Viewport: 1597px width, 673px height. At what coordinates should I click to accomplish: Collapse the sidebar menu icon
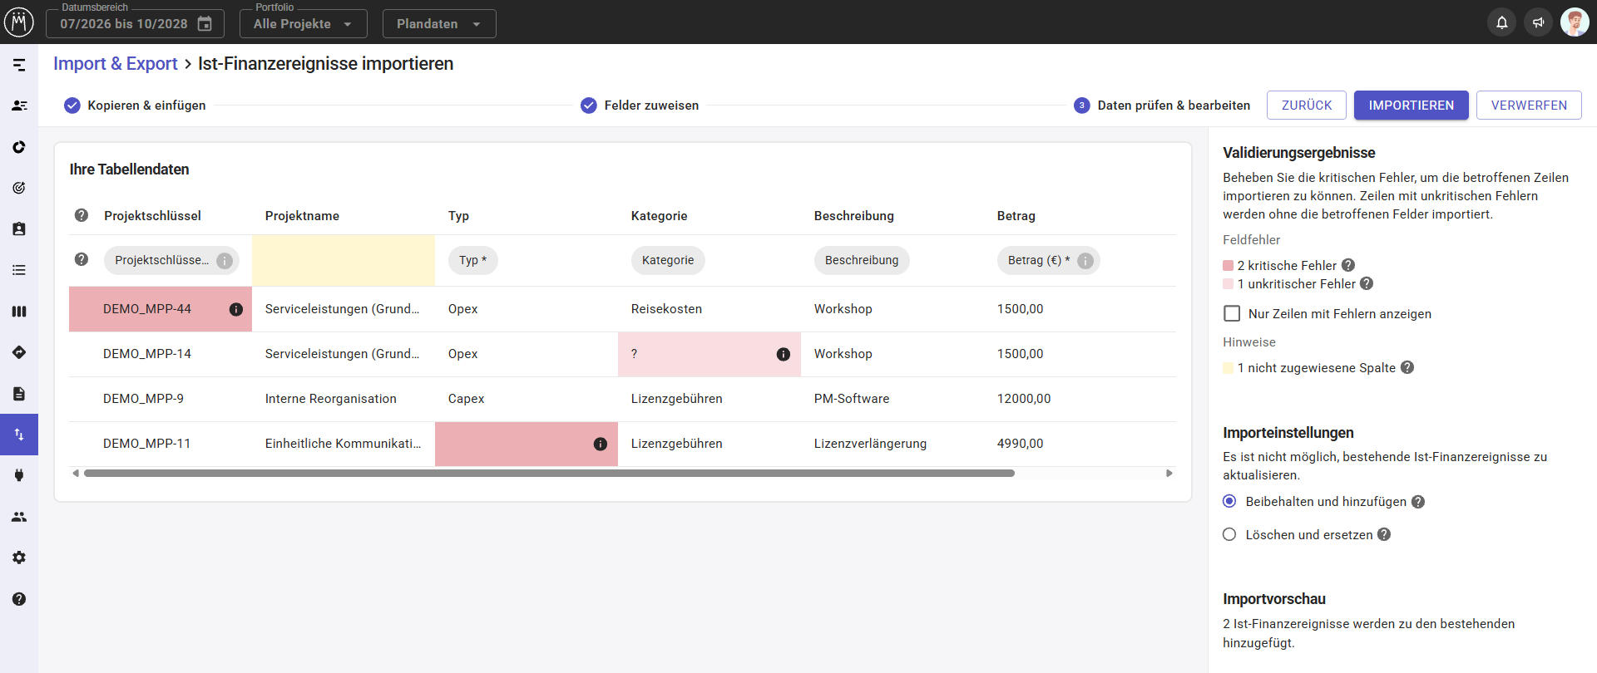coord(19,65)
